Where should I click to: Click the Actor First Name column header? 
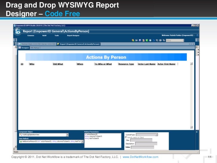click(x=167, y=64)
